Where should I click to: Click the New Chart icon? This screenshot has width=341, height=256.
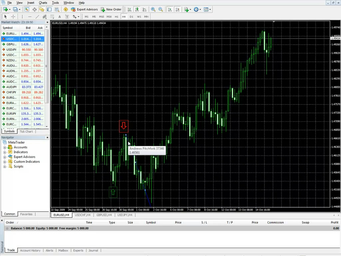coord(5,9)
